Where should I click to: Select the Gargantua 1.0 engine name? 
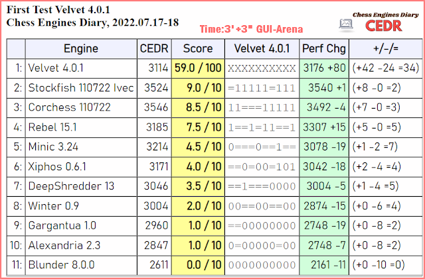click(62, 226)
